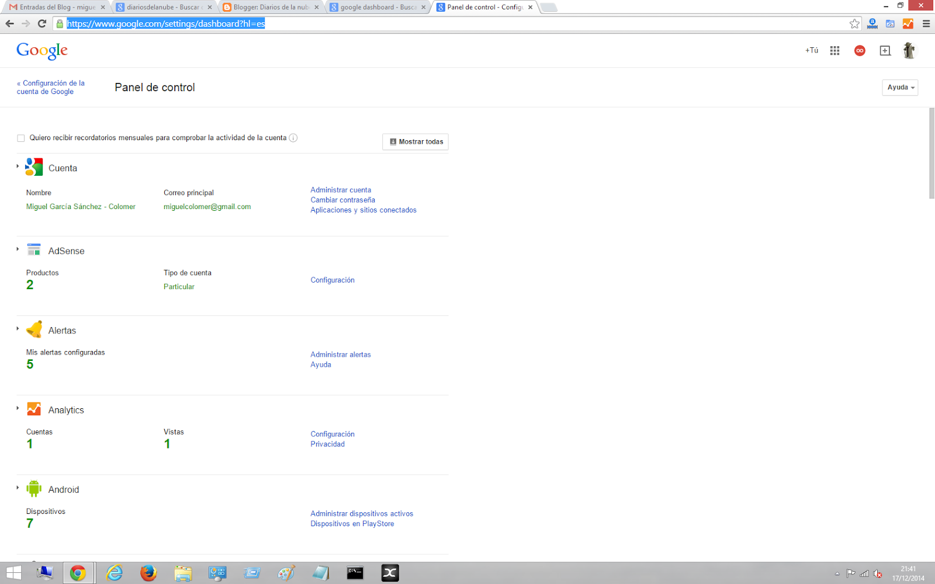Image resolution: width=935 pixels, height=584 pixels.
Task: Bookmark this page with the star
Action: (854, 23)
